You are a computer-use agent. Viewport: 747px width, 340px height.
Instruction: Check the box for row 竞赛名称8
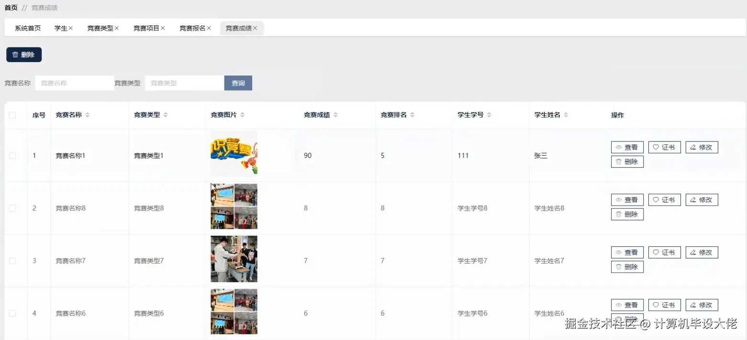(x=12, y=208)
